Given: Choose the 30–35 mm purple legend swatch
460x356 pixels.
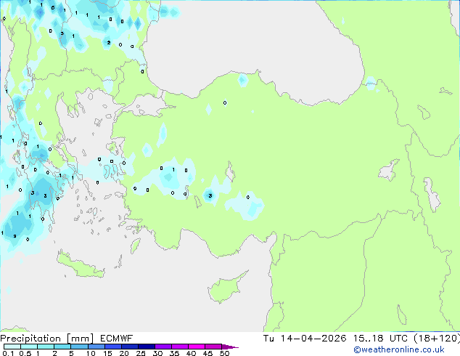Looking at the screenshot, I should pos(163,347).
